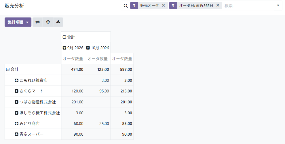The height and width of the screenshot is (144, 285).
Task: Click さくらマート 215.00 total cell
Action: pos(122,91)
